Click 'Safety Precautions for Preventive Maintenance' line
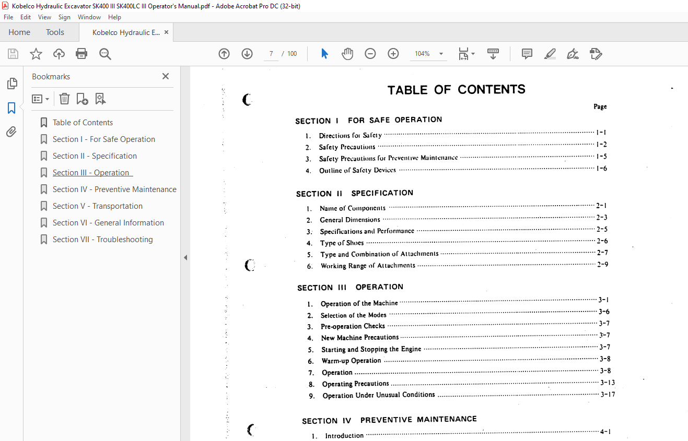This screenshot has height=441, width=688. (x=388, y=158)
